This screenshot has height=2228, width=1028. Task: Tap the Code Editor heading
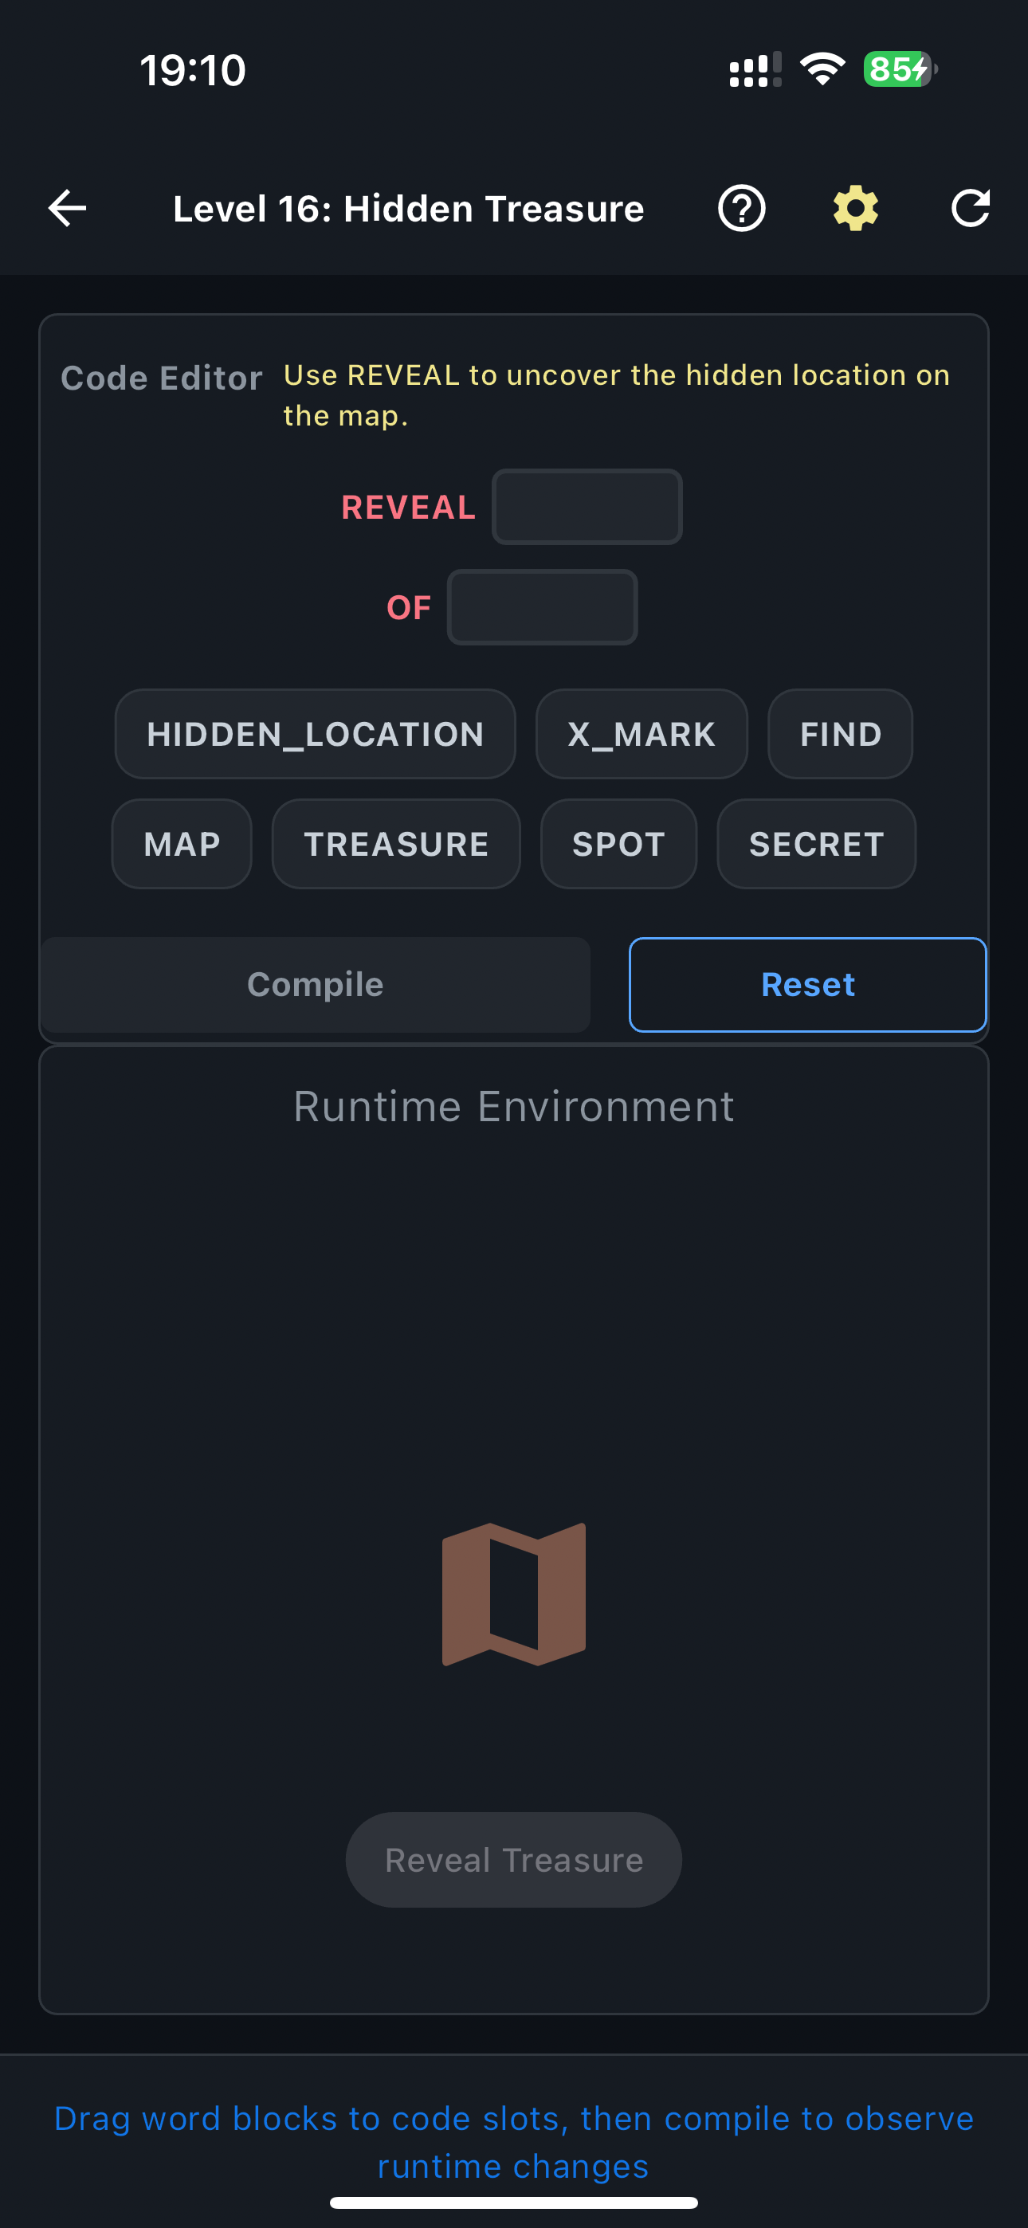(x=162, y=378)
